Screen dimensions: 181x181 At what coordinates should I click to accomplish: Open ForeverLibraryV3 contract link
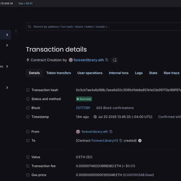point(105,140)
